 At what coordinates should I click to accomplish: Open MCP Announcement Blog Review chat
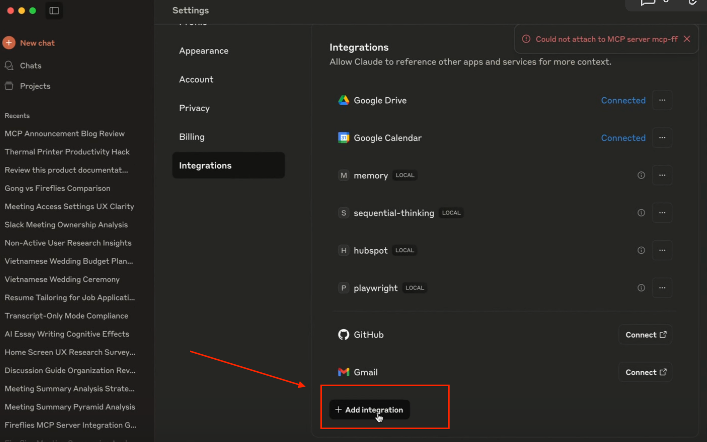point(65,134)
